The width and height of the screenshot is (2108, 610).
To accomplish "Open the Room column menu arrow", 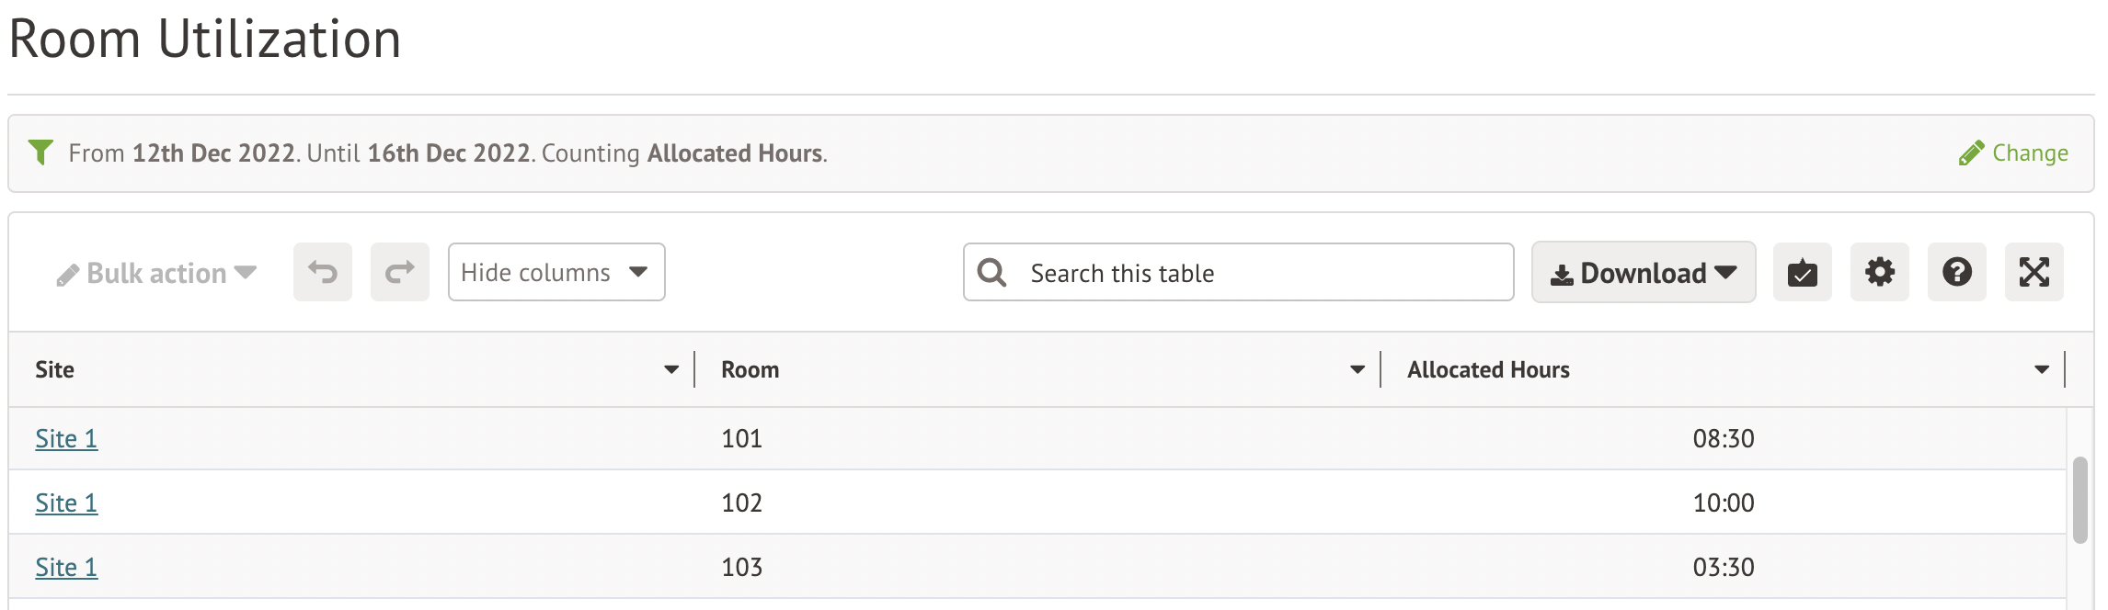I will (1358, 369).
